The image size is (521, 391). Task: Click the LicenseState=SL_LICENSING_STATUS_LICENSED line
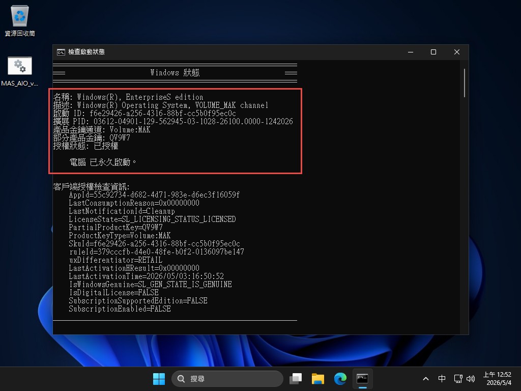coord(152,219)
